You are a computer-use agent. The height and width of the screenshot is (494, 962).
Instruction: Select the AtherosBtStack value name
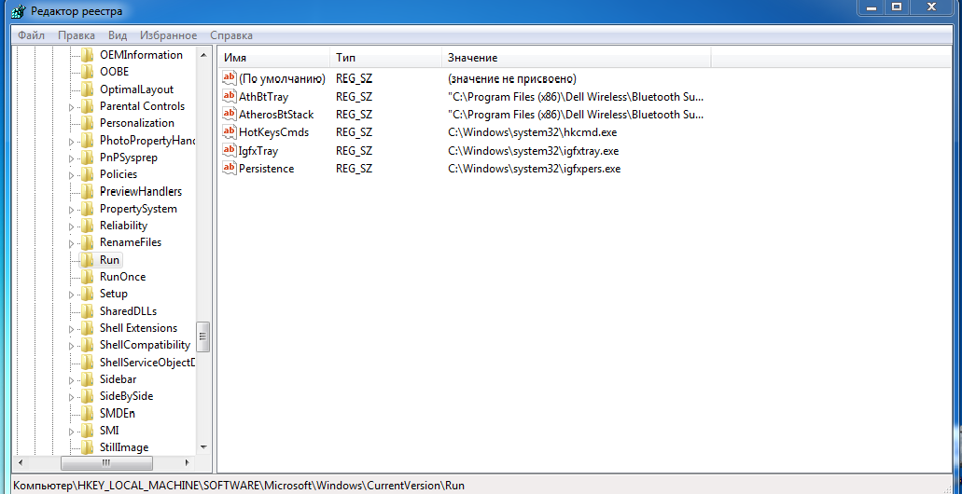click(276, 115)
